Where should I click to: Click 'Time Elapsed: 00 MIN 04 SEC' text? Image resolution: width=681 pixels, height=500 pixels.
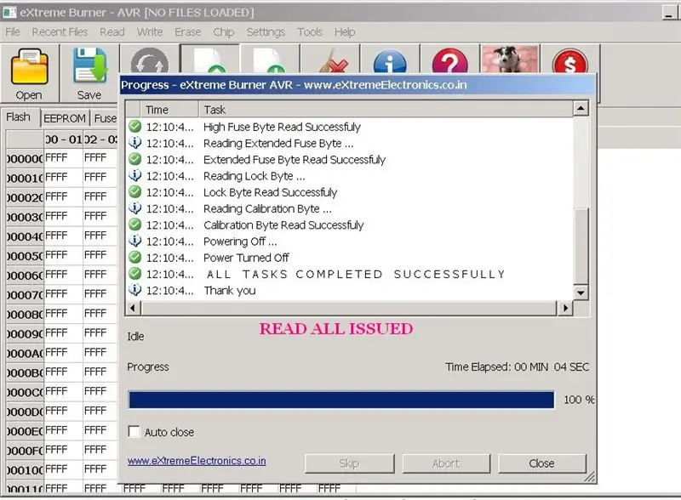[x=517, y=366]
